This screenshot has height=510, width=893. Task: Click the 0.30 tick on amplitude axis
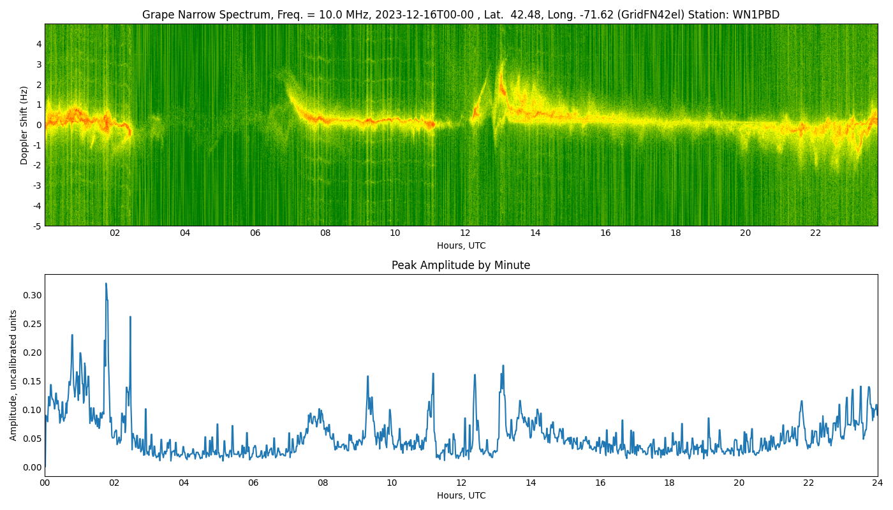32,295
